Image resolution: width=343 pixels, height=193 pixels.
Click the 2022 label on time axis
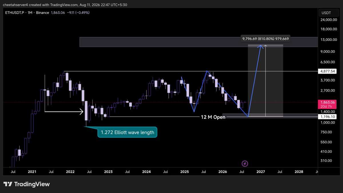[x=70, y=172]
